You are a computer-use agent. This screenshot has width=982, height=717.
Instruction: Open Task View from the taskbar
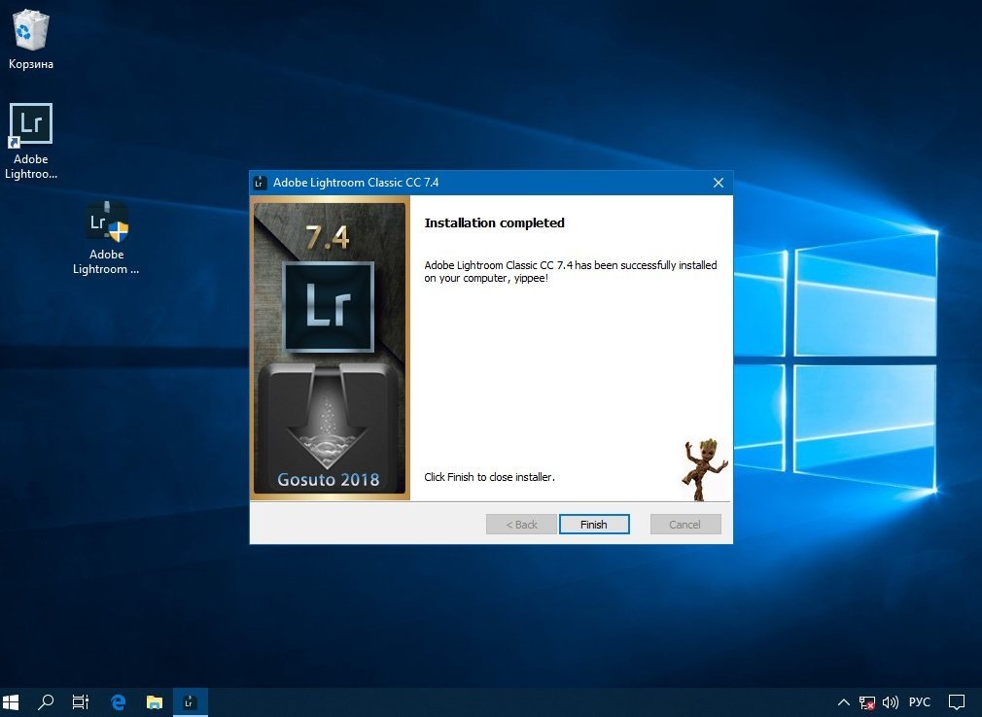click(x=81, y=702)
